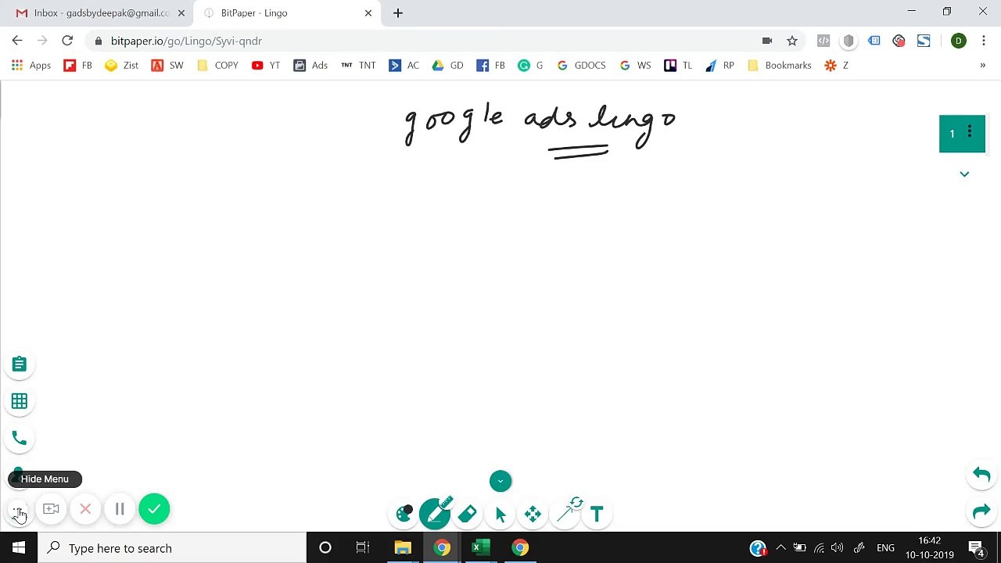Activate the move canvas tool
1001x563 pixels.
pos(533,514)
